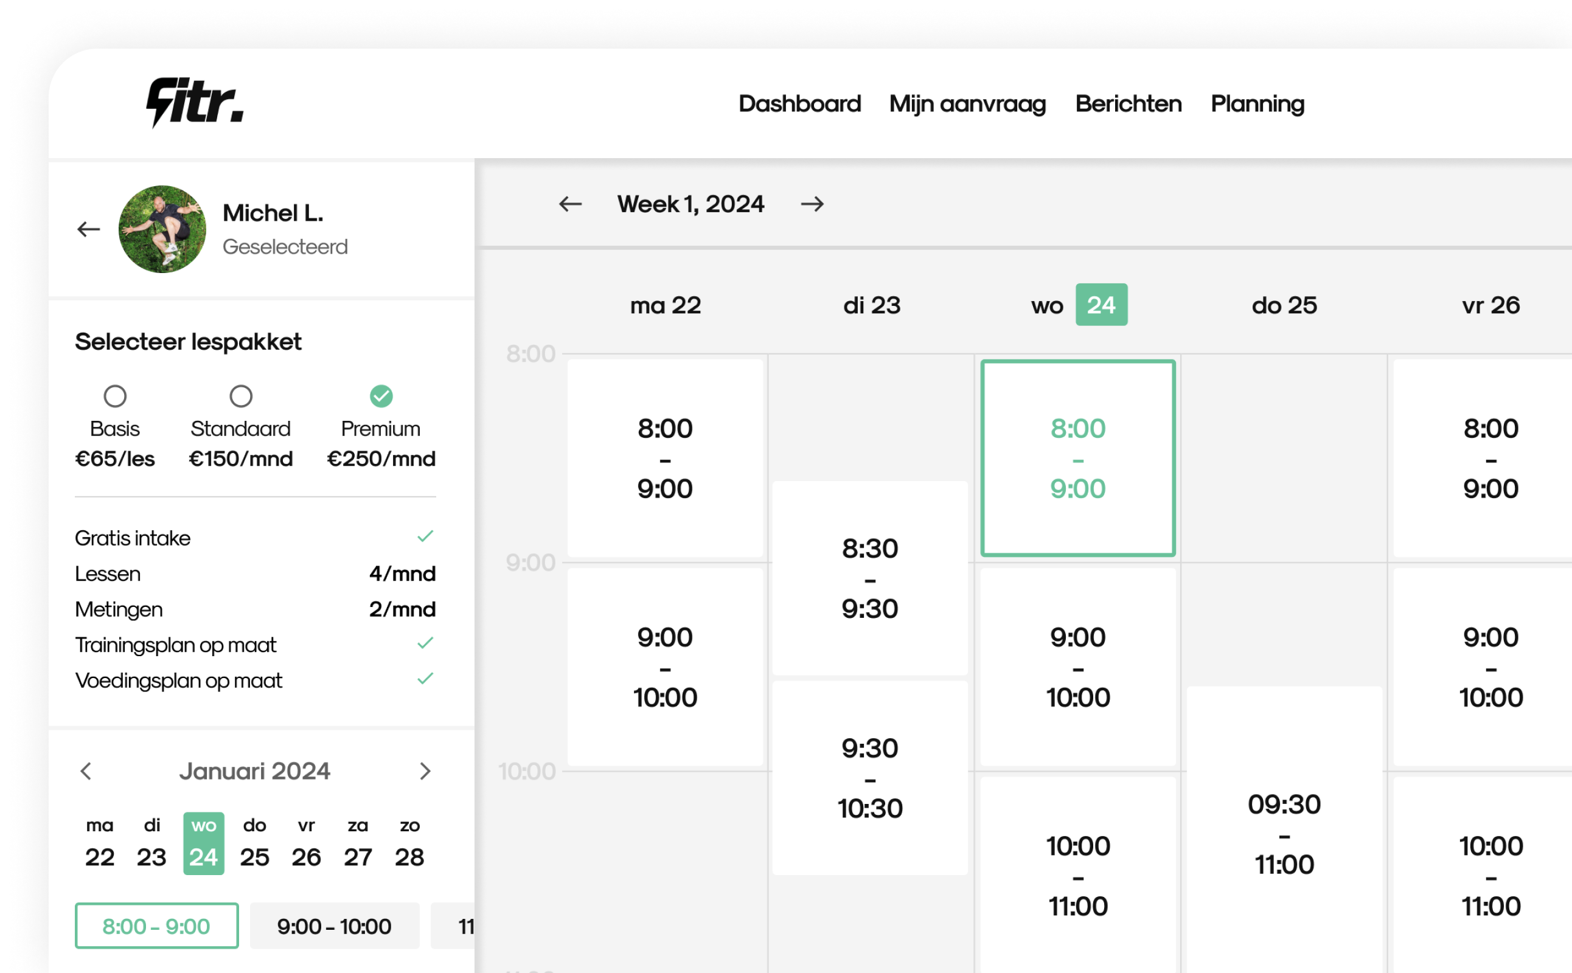Book Thursday 09:30 – 11:00 slot
The width and height of the screenshot is (1572, 973).
[1284, 830]
